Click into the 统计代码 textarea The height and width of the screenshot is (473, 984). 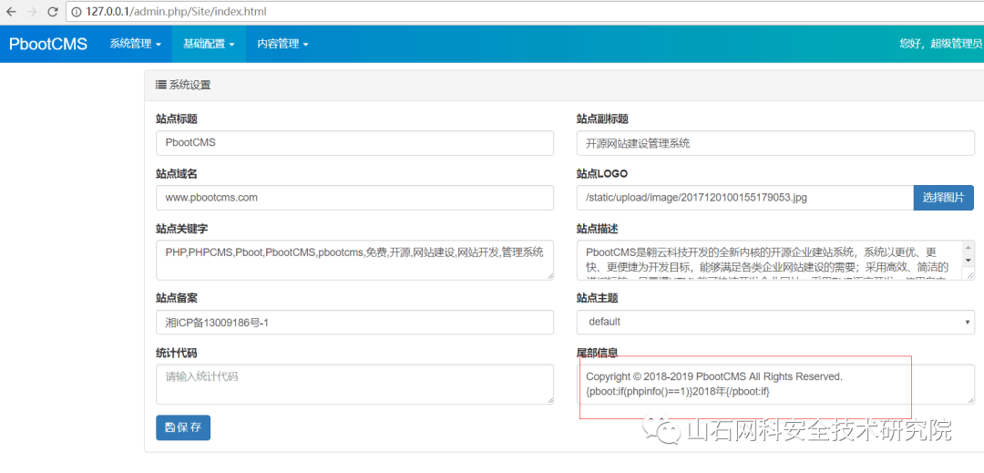coord(354,384)
